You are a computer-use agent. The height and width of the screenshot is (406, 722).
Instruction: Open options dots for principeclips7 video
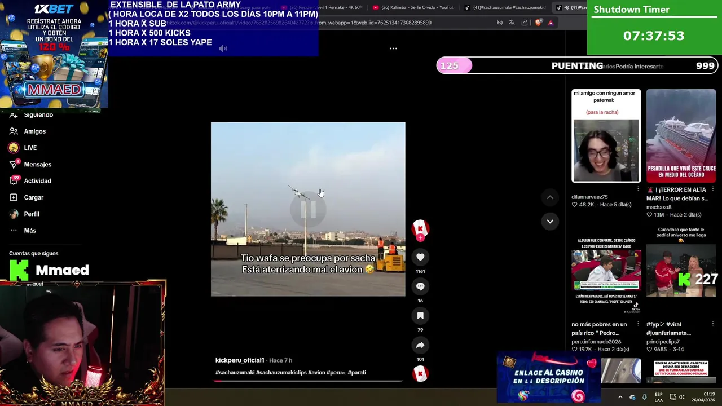(713, 324)
